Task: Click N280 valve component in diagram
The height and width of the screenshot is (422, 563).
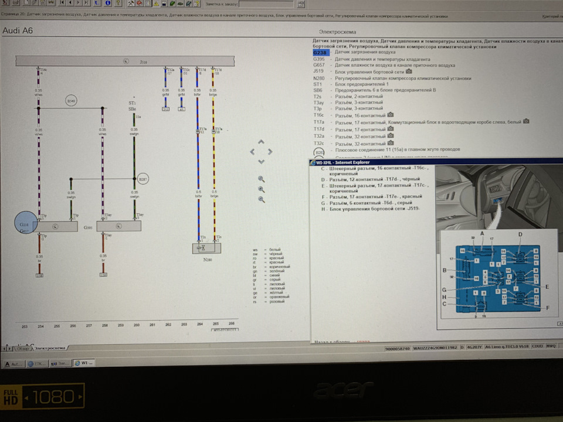Action: pos(206,248)
